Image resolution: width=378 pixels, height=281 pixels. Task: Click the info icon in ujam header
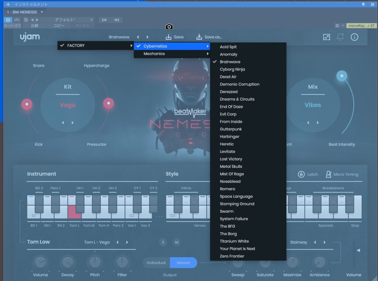coord(354,37)
